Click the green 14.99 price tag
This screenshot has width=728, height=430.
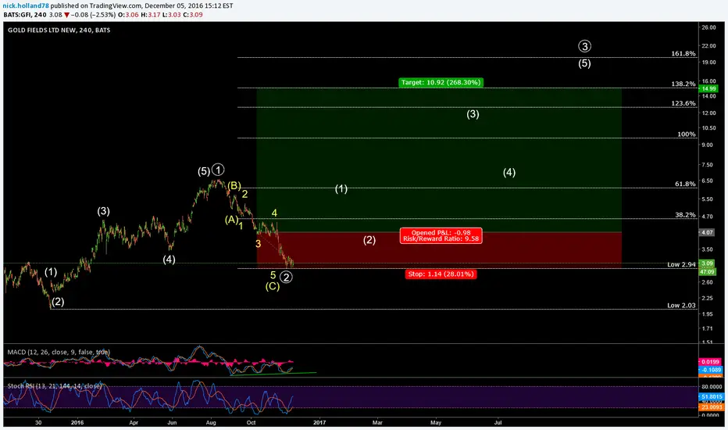pos(708,89)
